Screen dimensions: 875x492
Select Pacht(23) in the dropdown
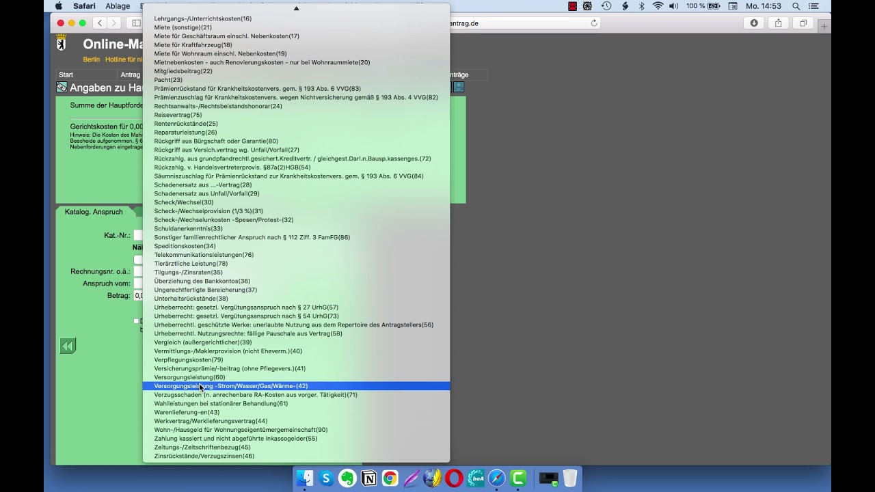[x=296, y=80]
